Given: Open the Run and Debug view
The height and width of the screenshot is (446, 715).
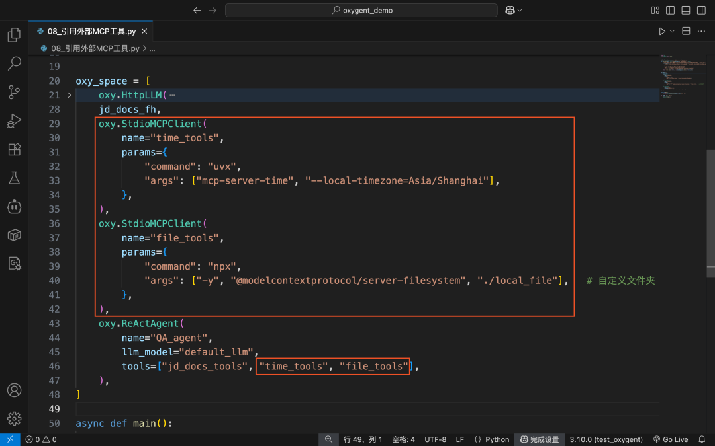Looking at the screenshot, I should (14, 121).
